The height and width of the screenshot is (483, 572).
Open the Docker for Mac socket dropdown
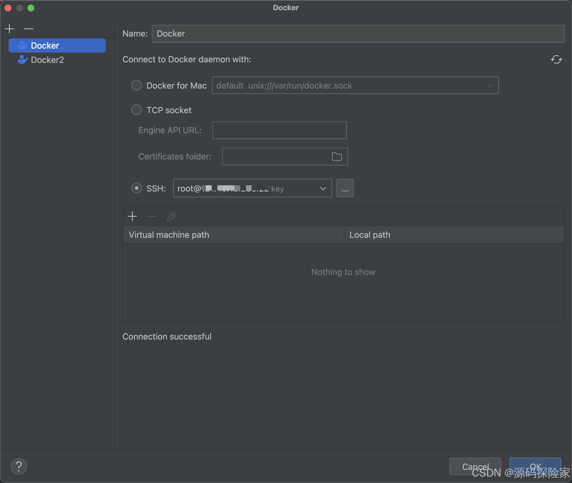coord(490,85)
